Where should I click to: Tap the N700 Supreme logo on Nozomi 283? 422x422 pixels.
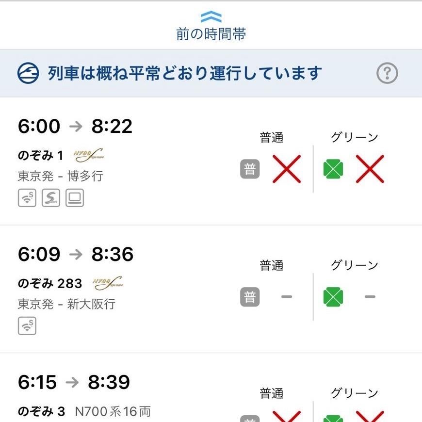107,283
